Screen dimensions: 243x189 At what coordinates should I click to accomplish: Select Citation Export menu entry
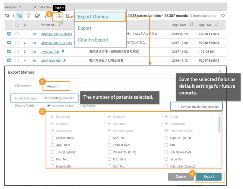coord(93,40)
